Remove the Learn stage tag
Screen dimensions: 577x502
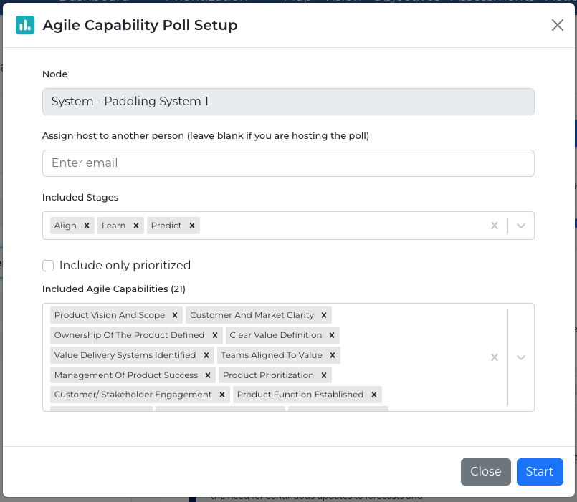(x=135, y=226)
